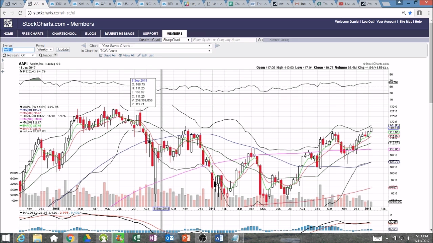Click the 8 Sep 2015 date marker

[161, 209]
